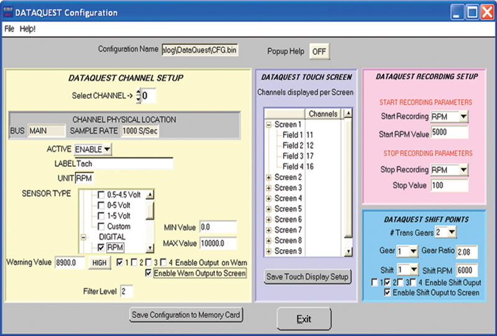The image size is (497, 336).
Task: Expand the Screen 6 node
Action: 269,220
